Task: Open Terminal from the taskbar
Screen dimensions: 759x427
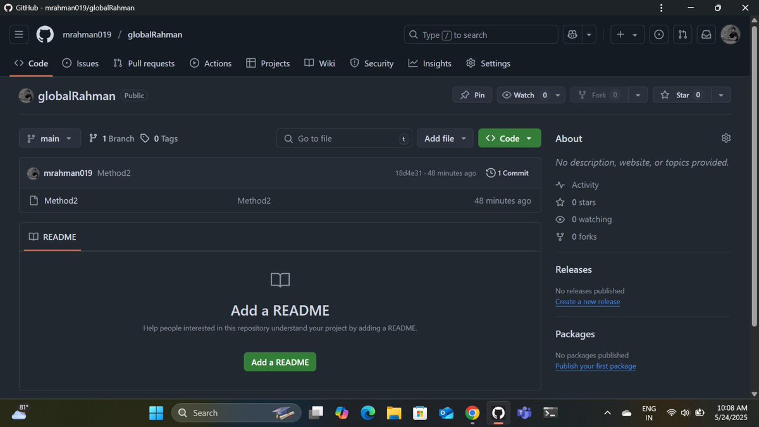Action: point(551,413)
